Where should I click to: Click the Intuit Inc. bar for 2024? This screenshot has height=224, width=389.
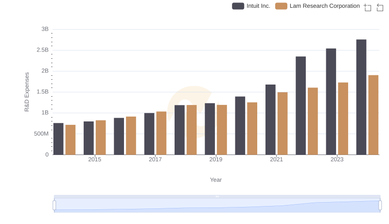click(x=361, y=97)
